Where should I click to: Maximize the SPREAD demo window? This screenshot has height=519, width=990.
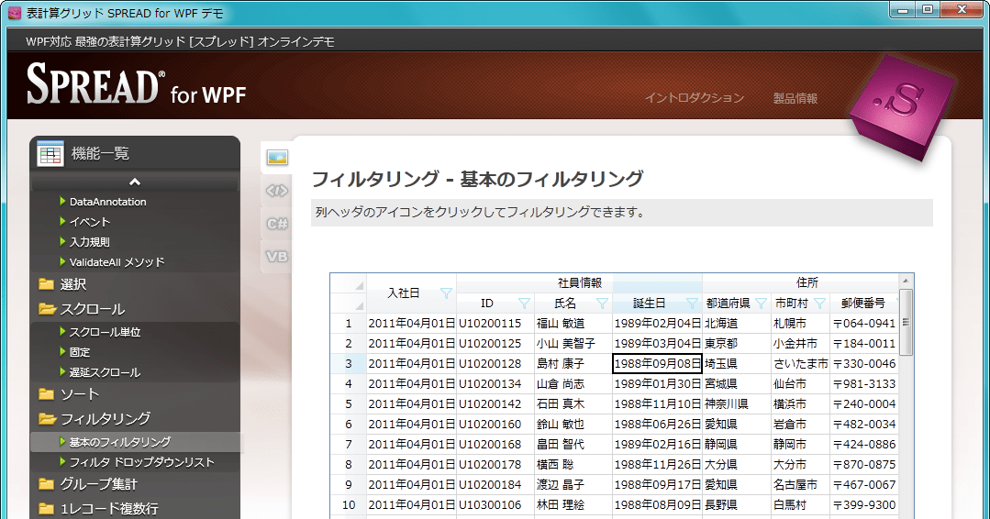pyautogui.click(x=927, y=9)
